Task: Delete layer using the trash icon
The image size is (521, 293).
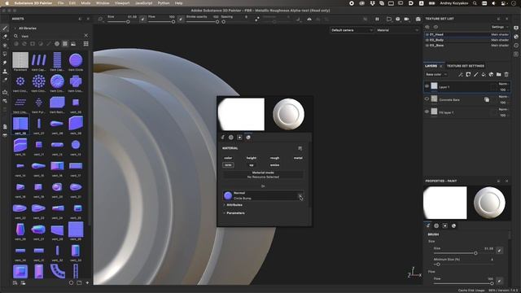Action: tap(506, 74)
